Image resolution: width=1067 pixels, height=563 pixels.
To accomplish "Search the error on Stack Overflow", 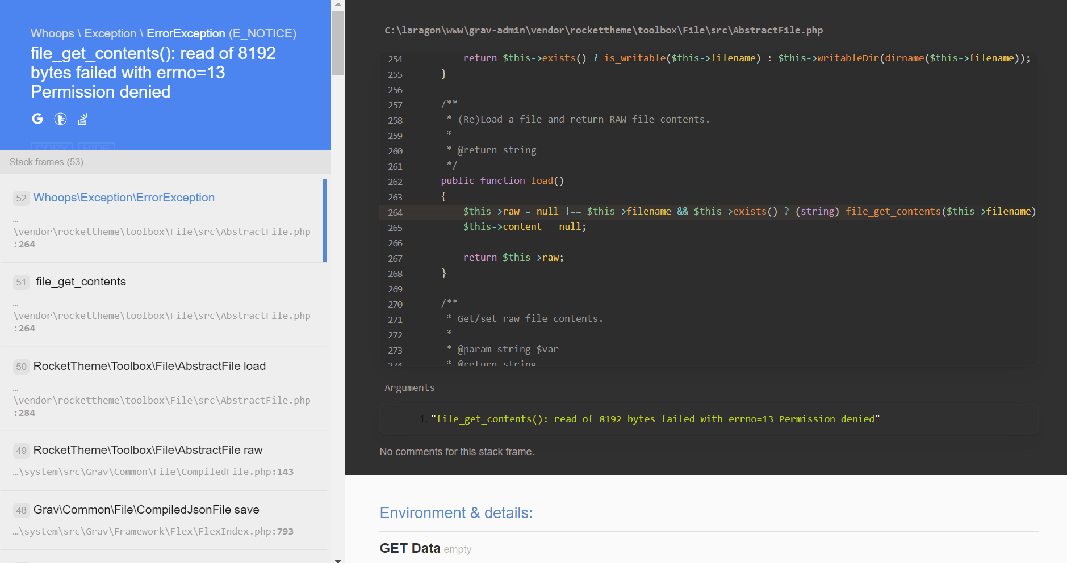I will (83, 119).
